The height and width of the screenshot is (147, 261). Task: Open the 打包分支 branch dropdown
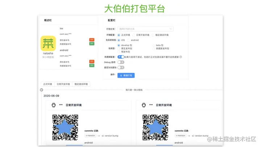point(145,29)
